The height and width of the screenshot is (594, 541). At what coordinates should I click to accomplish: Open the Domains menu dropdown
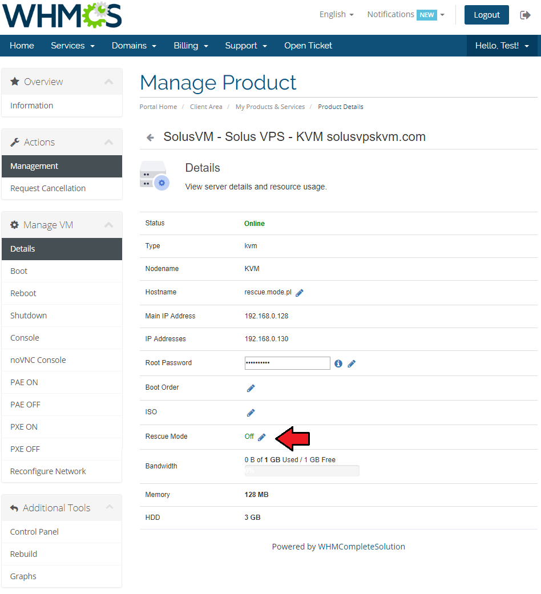(x=134, y=46)
